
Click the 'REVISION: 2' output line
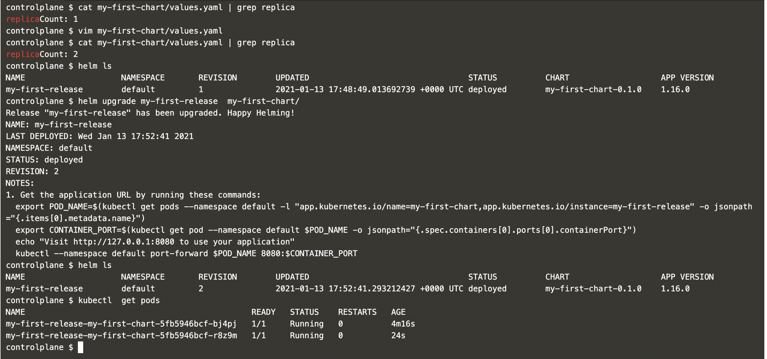32,172
